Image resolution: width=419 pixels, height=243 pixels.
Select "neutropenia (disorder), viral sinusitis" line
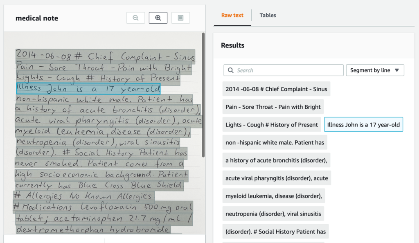[273, 214]
